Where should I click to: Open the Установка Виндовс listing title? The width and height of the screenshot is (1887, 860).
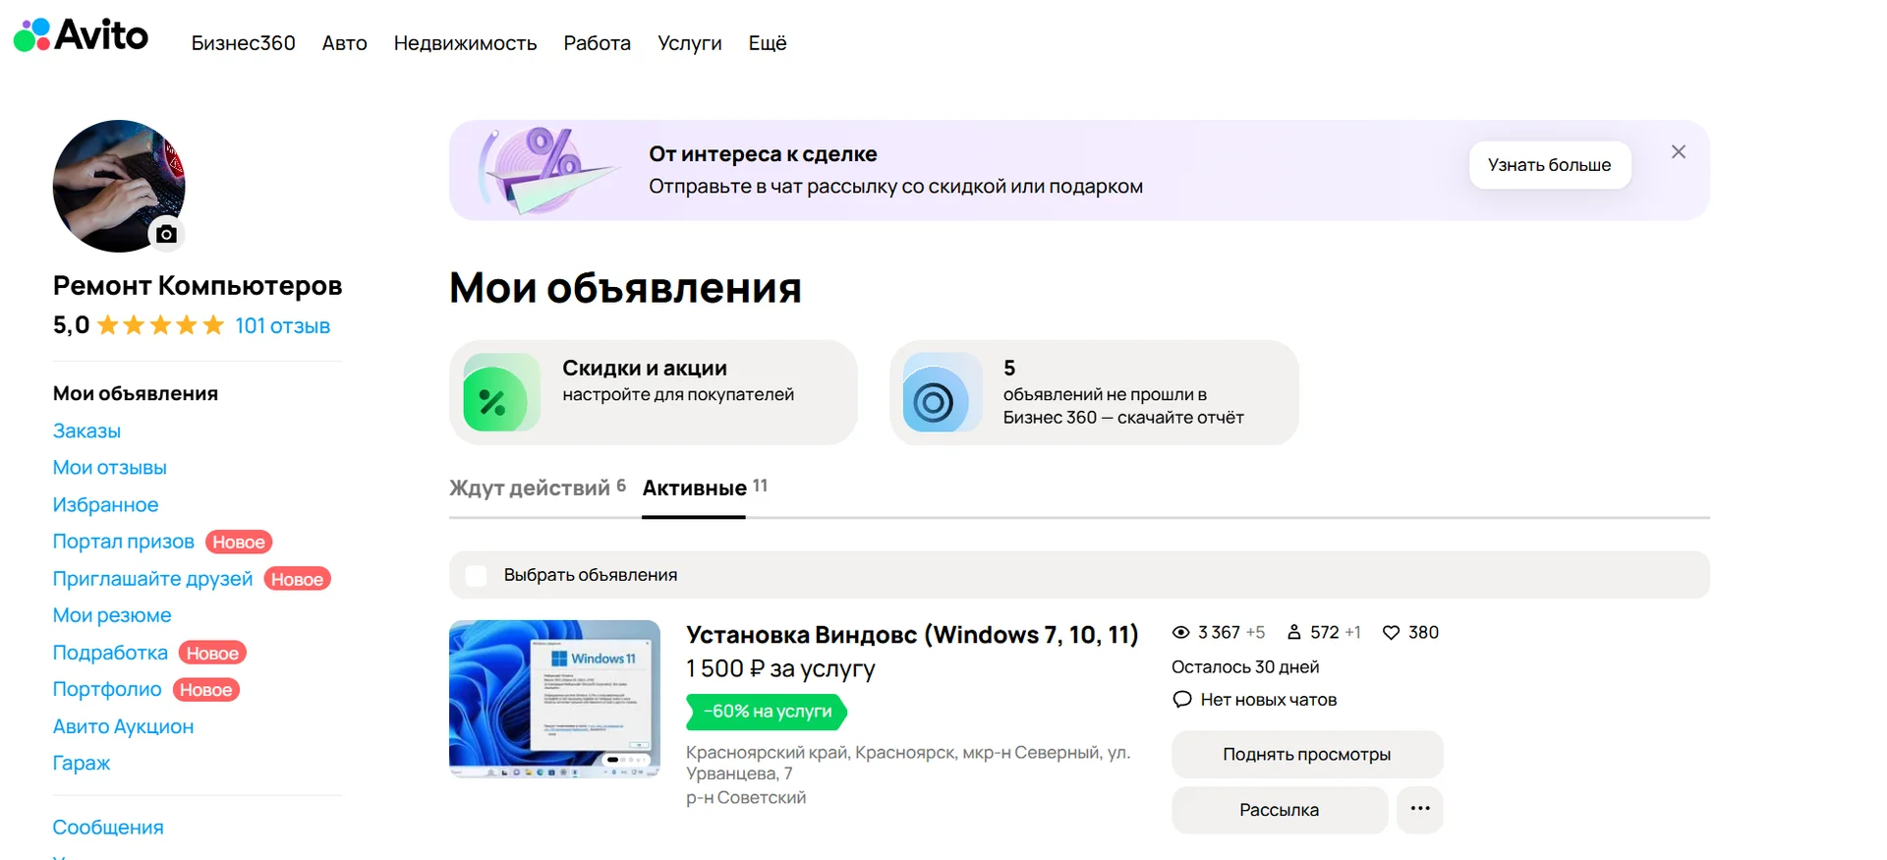pyautogui.click(x=912, y=635)
